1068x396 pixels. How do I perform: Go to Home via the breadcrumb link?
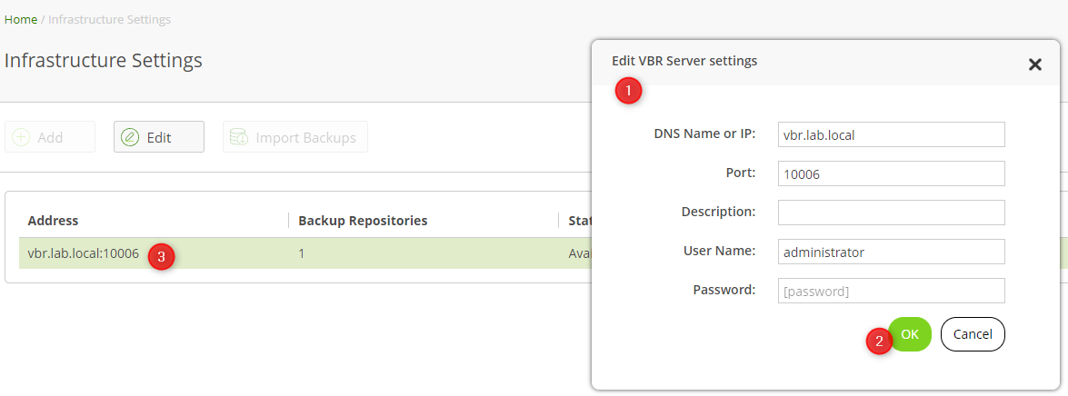(21, 19)
